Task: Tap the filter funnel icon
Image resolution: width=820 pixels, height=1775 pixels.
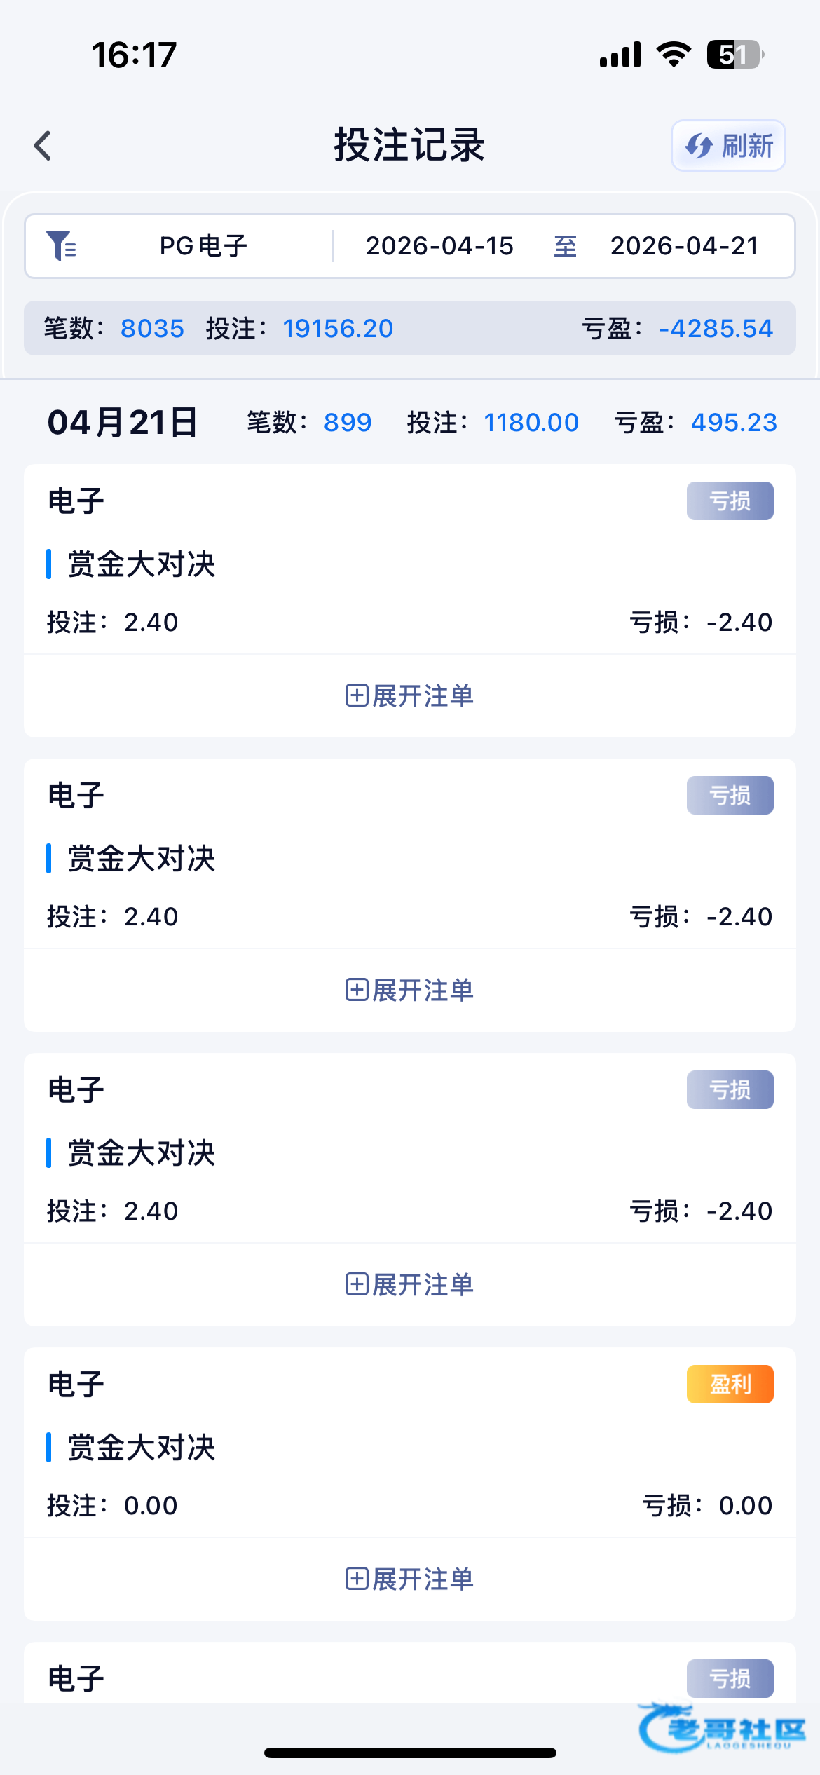Action: click(x=61, y=246)
